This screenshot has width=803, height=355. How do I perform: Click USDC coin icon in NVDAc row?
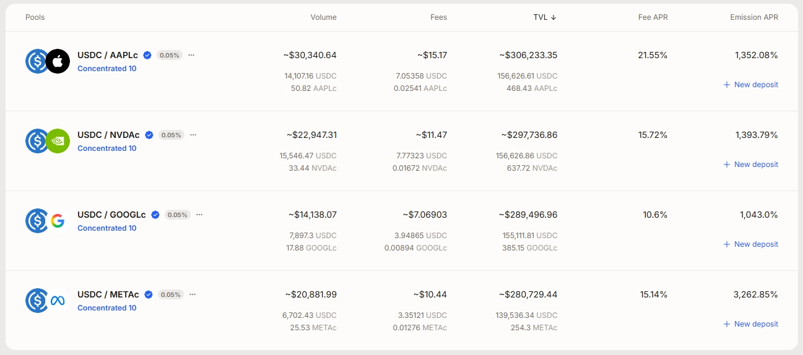tap(37, 141)
